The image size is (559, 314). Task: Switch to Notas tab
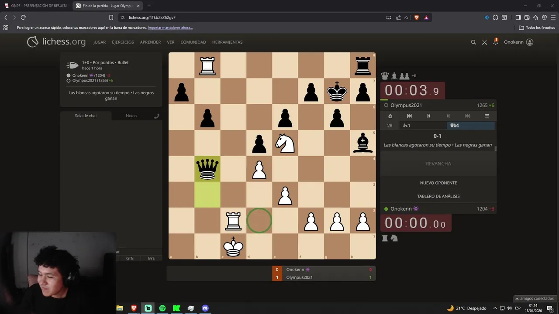tap(131, 116)
